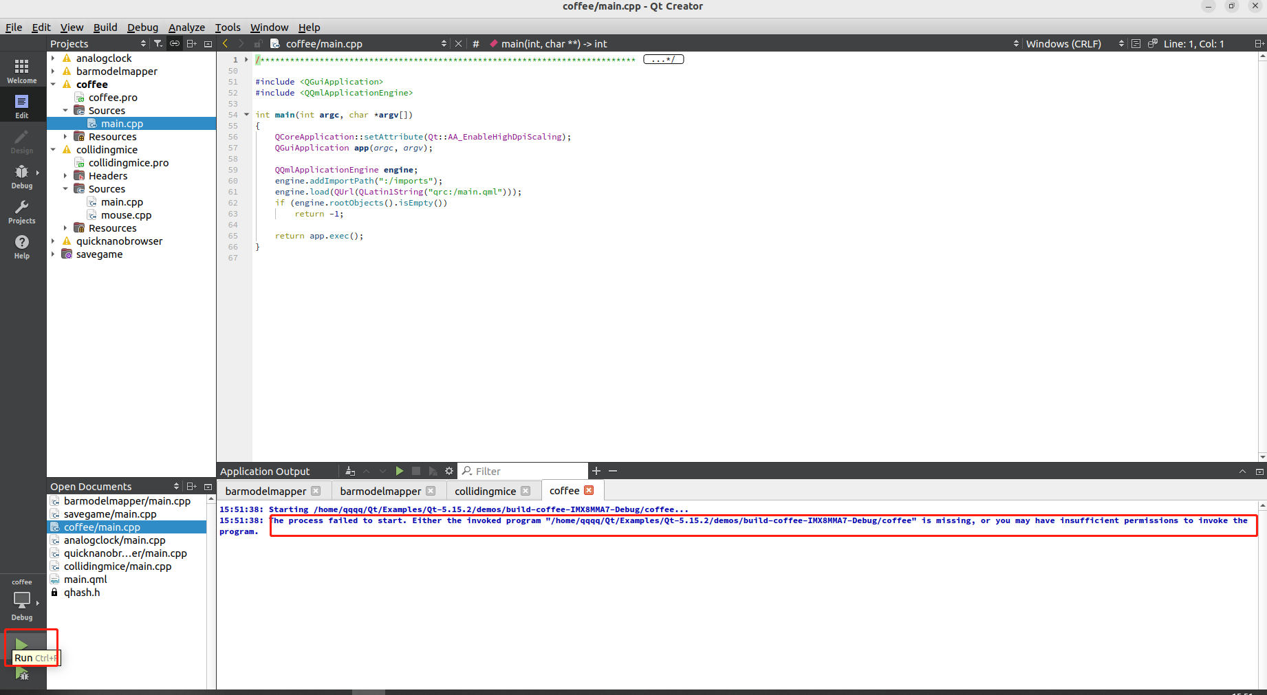Open the Tools menu
Image resolution: width=1267 pixels, height=695 pixels.
coord(228,27)
